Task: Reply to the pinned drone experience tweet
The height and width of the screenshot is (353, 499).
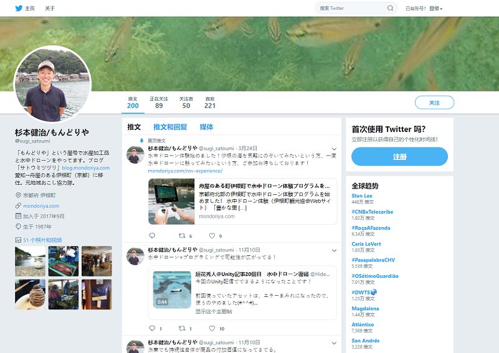Action: click(153, 236)
